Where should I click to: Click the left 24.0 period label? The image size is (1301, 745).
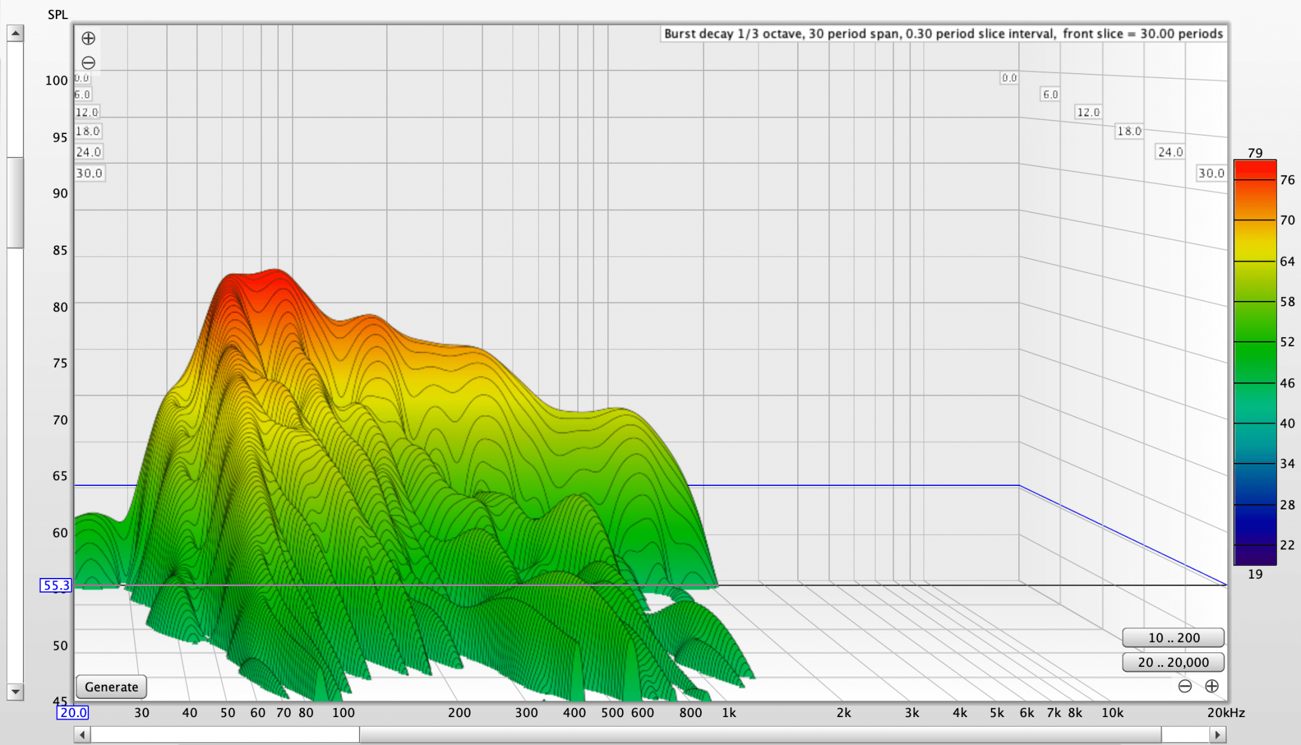(x=88, y=152)
